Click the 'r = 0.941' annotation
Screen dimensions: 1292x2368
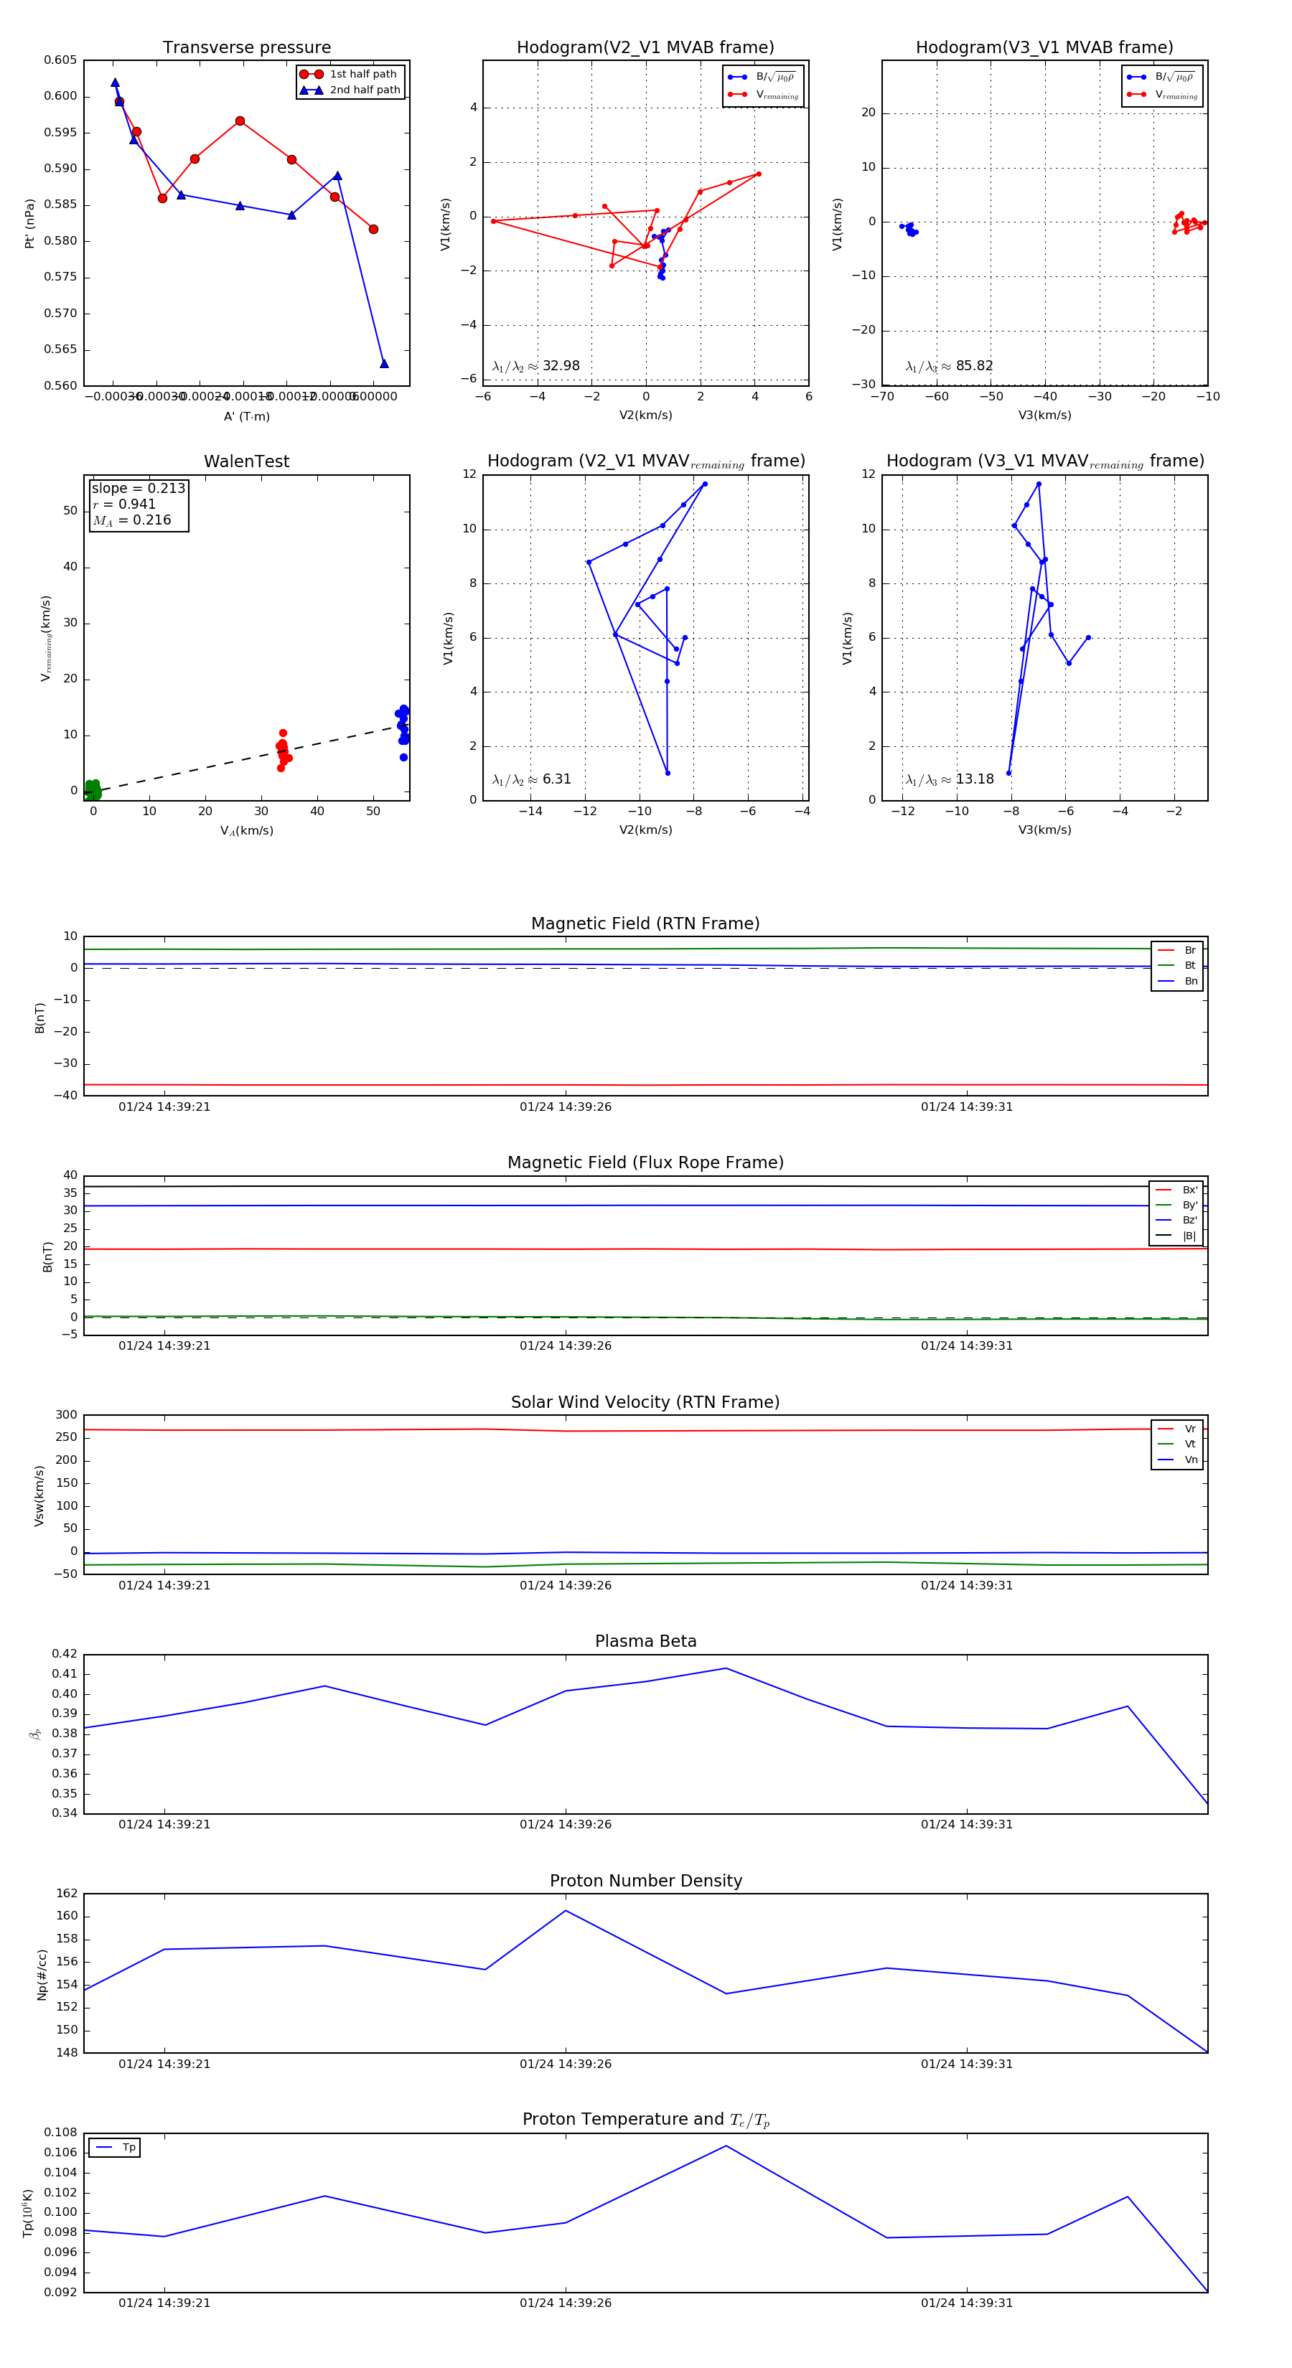(124, 504)
